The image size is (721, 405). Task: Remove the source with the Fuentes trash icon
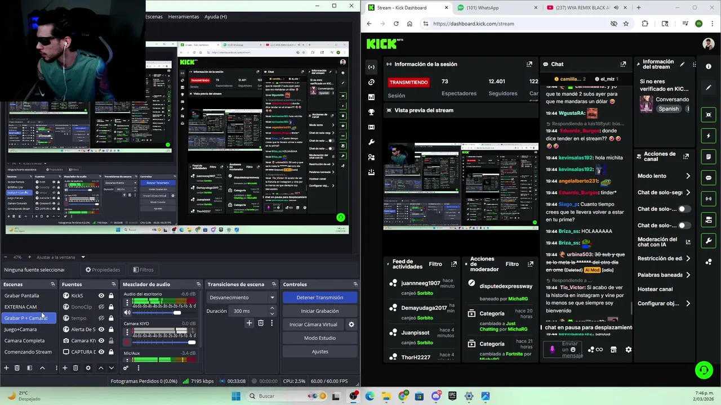(75, 368)
